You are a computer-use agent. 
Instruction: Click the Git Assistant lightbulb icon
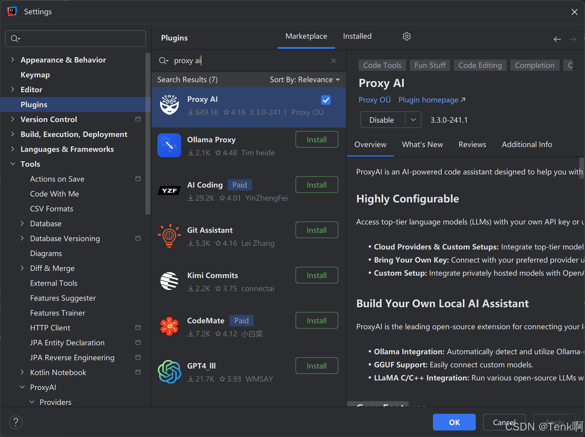(x=169, y=236)
